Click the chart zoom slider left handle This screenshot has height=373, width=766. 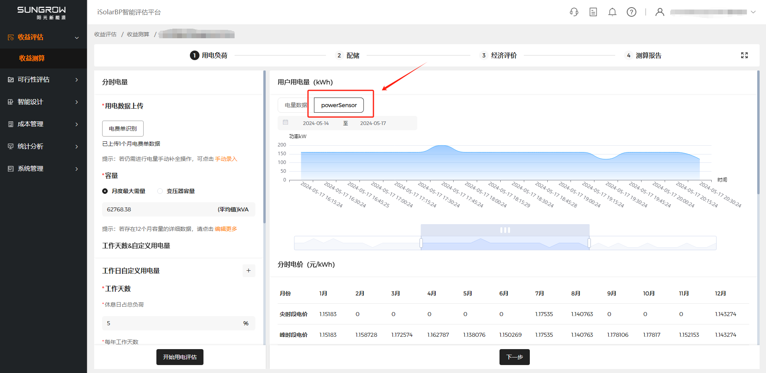click(x=421, y=243)
